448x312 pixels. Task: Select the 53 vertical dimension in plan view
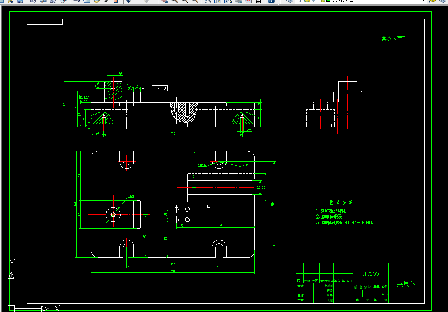pyautogui.click(x=166, y=239)
